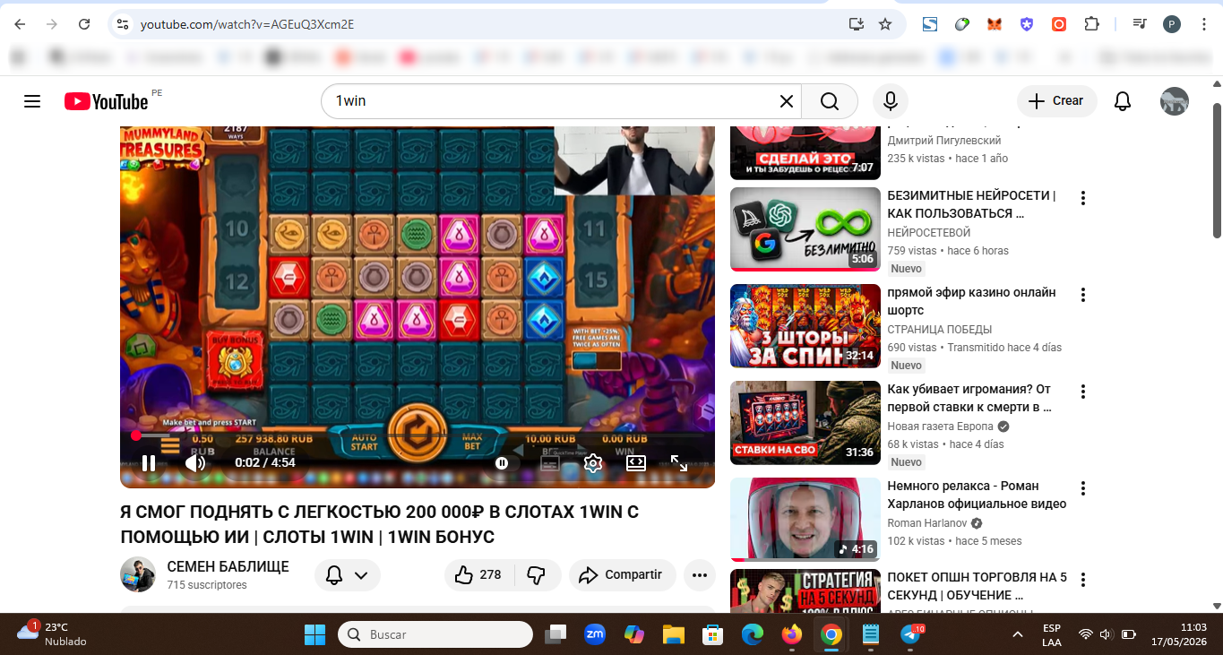The height and width of the screenshot is (655, 1223).
Task: Open video titled Немного релакса - Роман Харланов
Action: pyautogui.click(x=977, y=495)
